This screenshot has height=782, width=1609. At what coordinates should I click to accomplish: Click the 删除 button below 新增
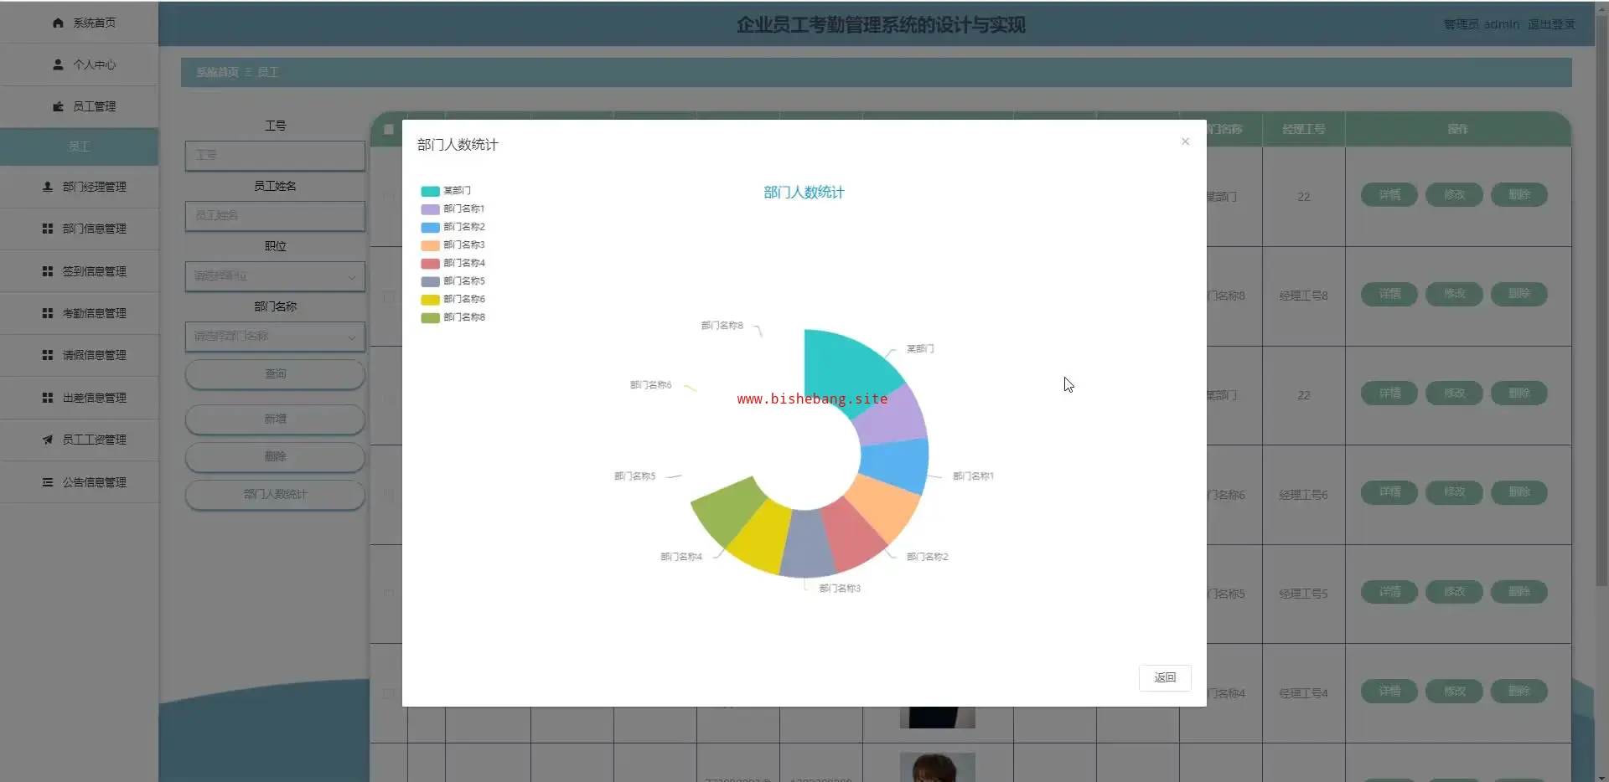[x=275, y=457]
